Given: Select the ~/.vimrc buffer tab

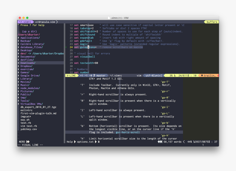Looking at the screenshot, I should coord(25,22).
